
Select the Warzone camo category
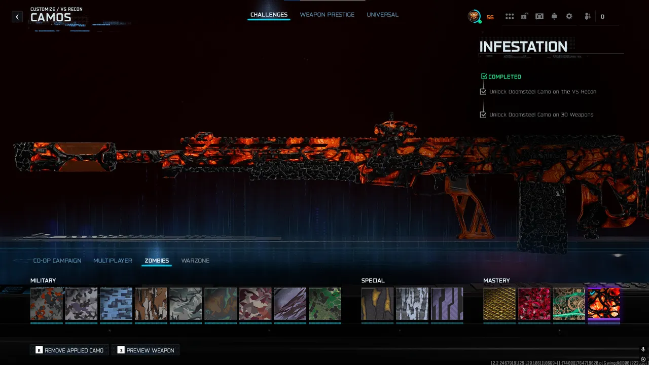click(195, 261)
